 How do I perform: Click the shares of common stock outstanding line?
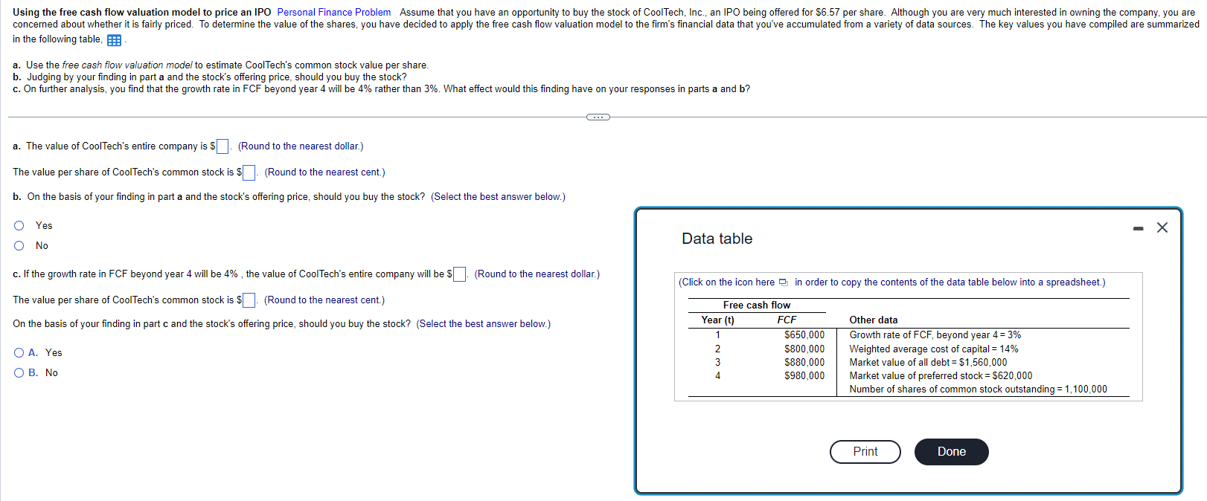click(x=978, y=389)
